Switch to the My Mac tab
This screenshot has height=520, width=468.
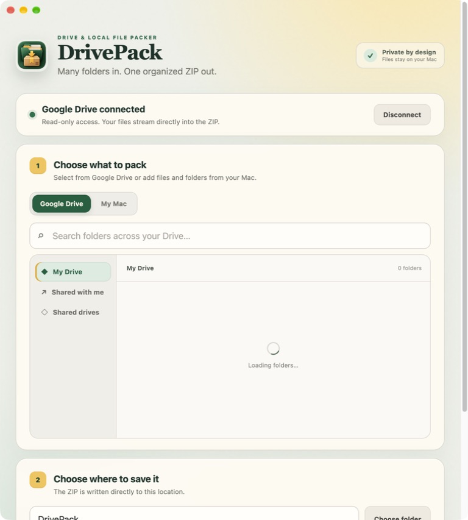114,204
